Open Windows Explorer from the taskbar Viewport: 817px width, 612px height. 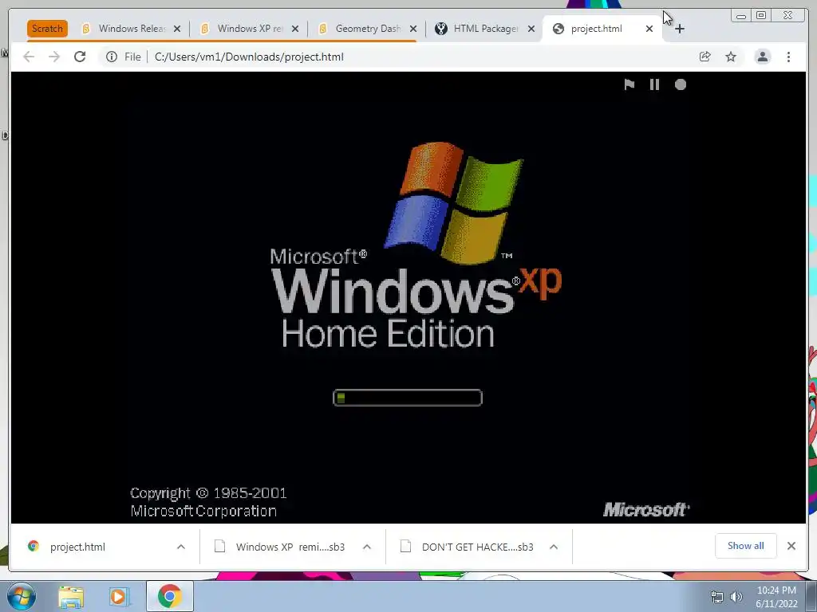[71, 597]
